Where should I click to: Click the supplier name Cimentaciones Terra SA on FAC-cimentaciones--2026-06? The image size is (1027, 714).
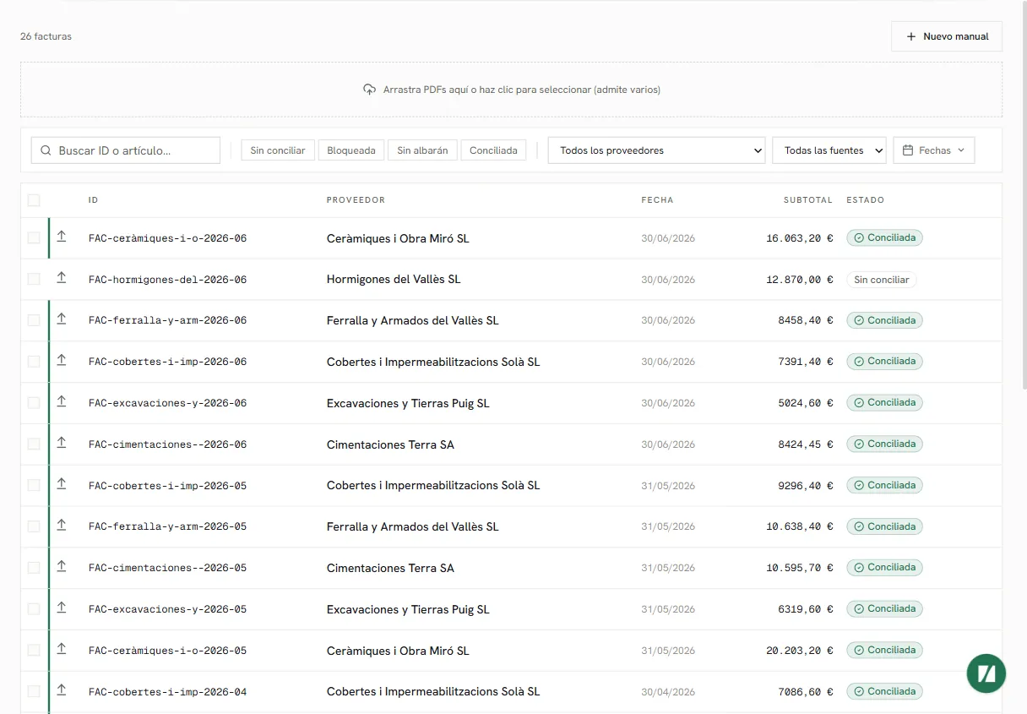point(390,444)
